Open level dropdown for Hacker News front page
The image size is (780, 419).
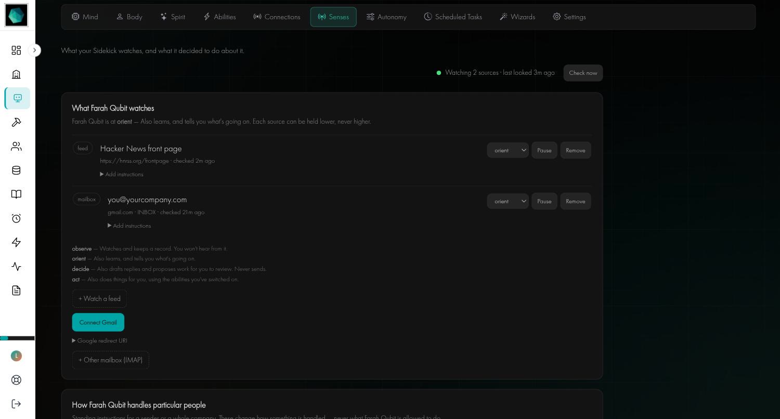click(508, 150)
